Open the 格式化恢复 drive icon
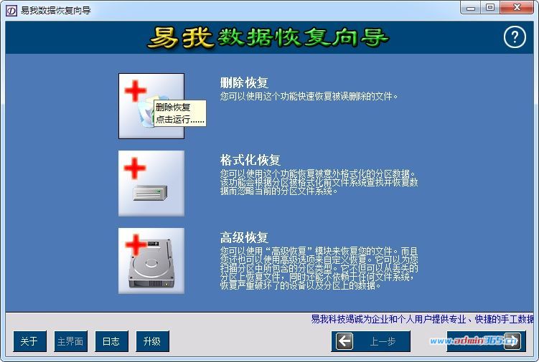The height and width of the screenshot is (362, 539). 151,184
